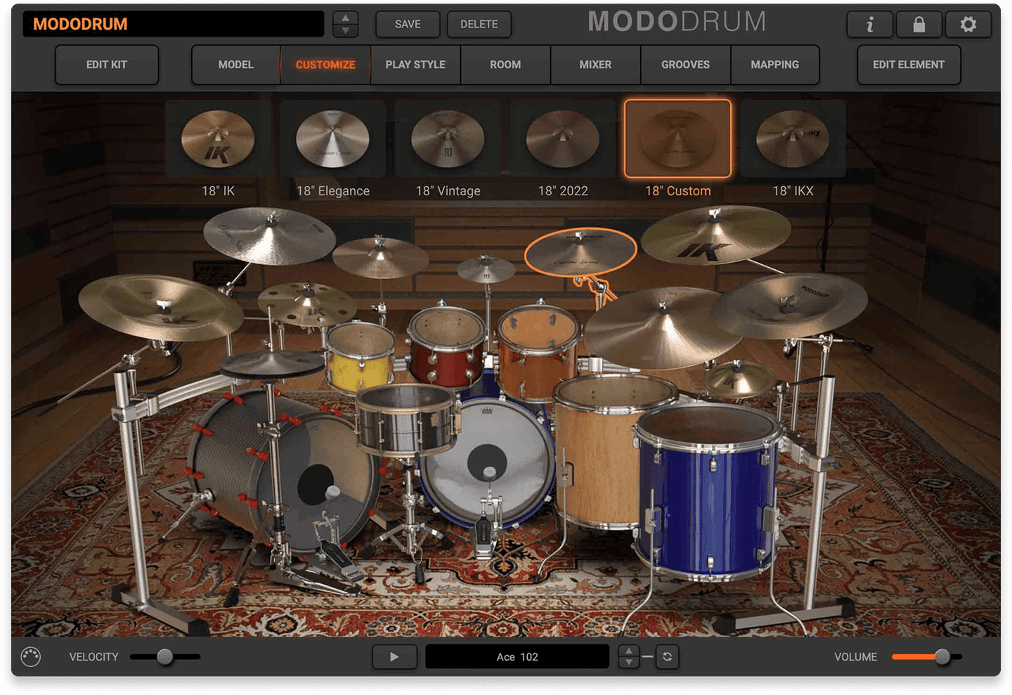Open settings via the gear icon
Image resolution: width=1012 pixels, height=695 pixels.
pos(968,24)
